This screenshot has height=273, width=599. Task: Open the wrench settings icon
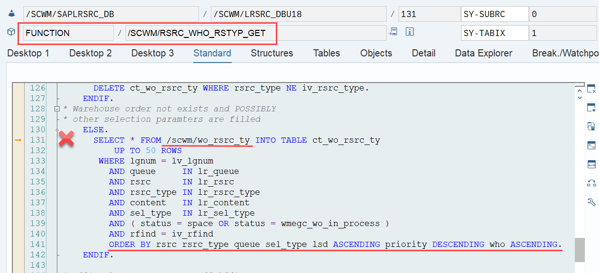[591, 202]
